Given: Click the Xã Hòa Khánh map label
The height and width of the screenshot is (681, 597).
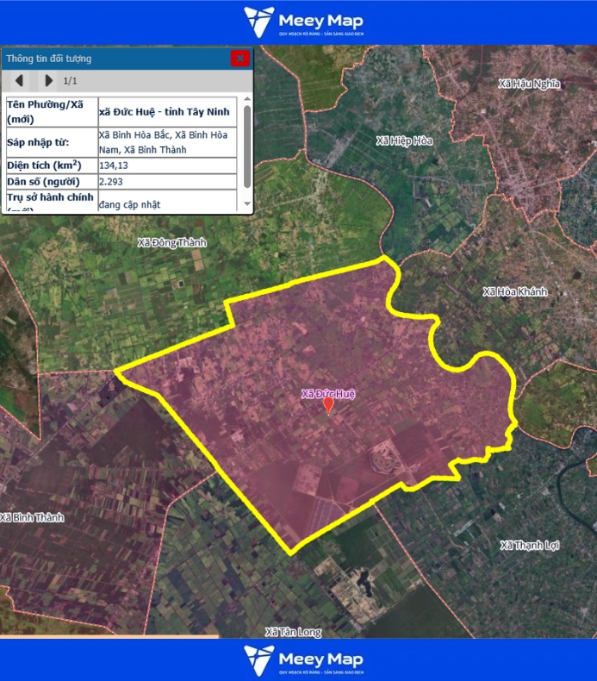Looking at the screenshot, I should [x=514, y=292].
